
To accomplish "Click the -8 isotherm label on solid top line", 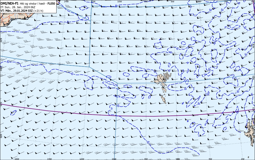I will coord(116,6).
